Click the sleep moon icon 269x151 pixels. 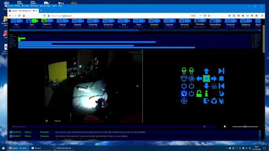[222, 94]
